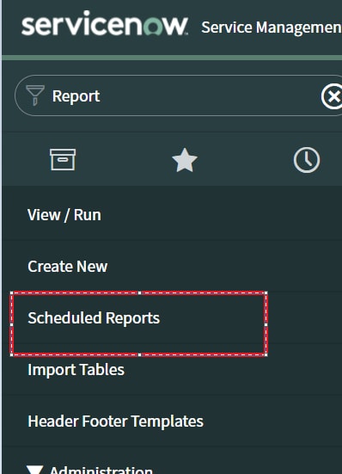Open the History clock tab

pos(307,160)
